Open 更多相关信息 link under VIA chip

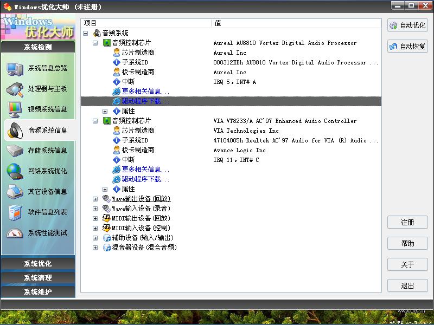point(145,170)
